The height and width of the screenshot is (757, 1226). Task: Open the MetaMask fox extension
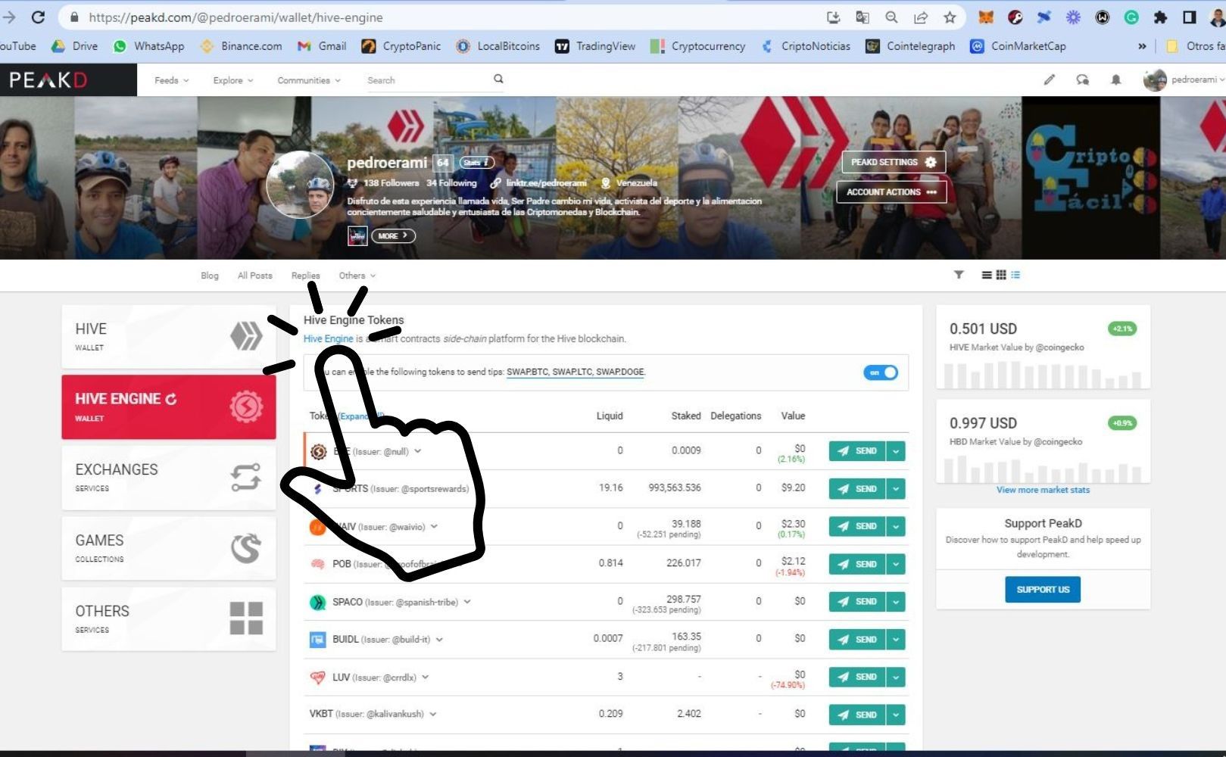(x=986, y=17)
